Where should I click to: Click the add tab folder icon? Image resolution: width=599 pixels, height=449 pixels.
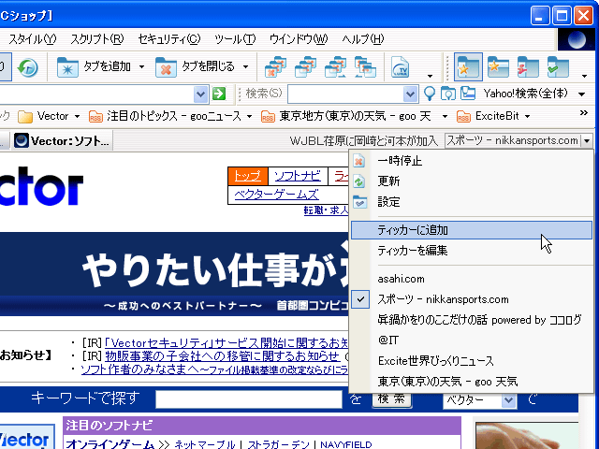pyautogui.click(x=67, y=67)
